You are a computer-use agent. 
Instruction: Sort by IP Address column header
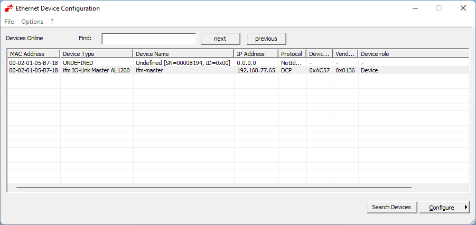(256, 54)
